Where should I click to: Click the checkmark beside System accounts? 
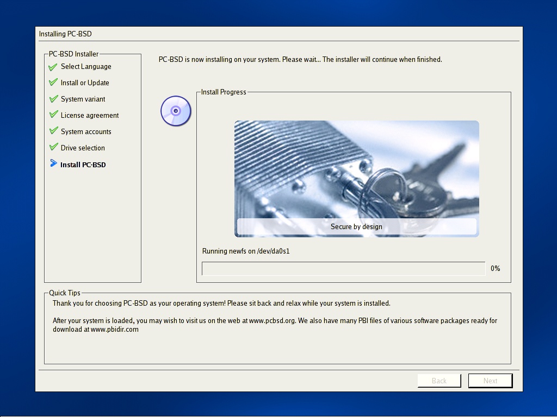pos(53,131)
